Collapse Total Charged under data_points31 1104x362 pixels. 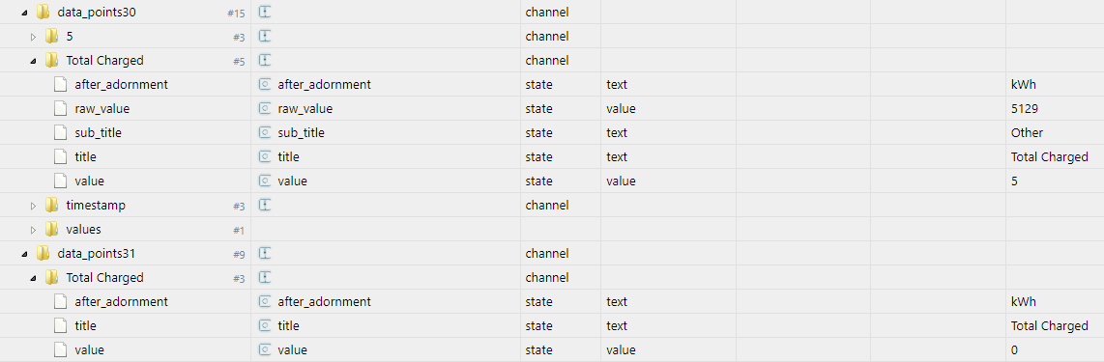point(33,278)
